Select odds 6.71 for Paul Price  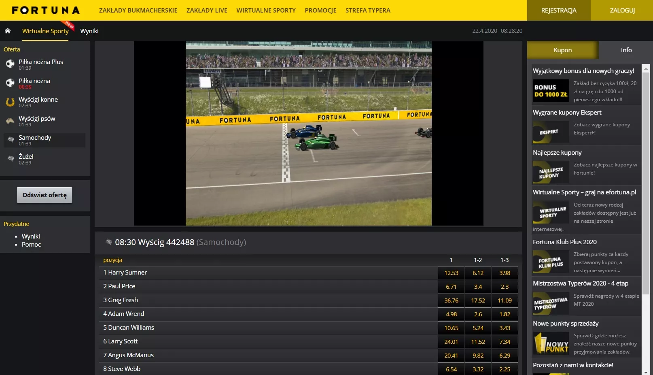point(451,287)
